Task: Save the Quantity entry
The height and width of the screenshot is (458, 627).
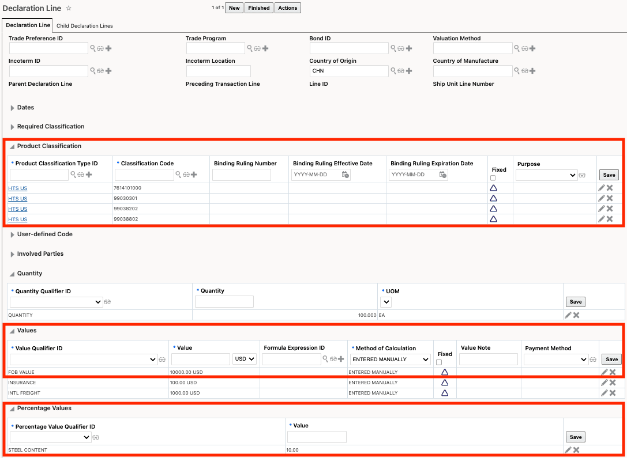Action: pyautogui.click(x=576, y=302)
